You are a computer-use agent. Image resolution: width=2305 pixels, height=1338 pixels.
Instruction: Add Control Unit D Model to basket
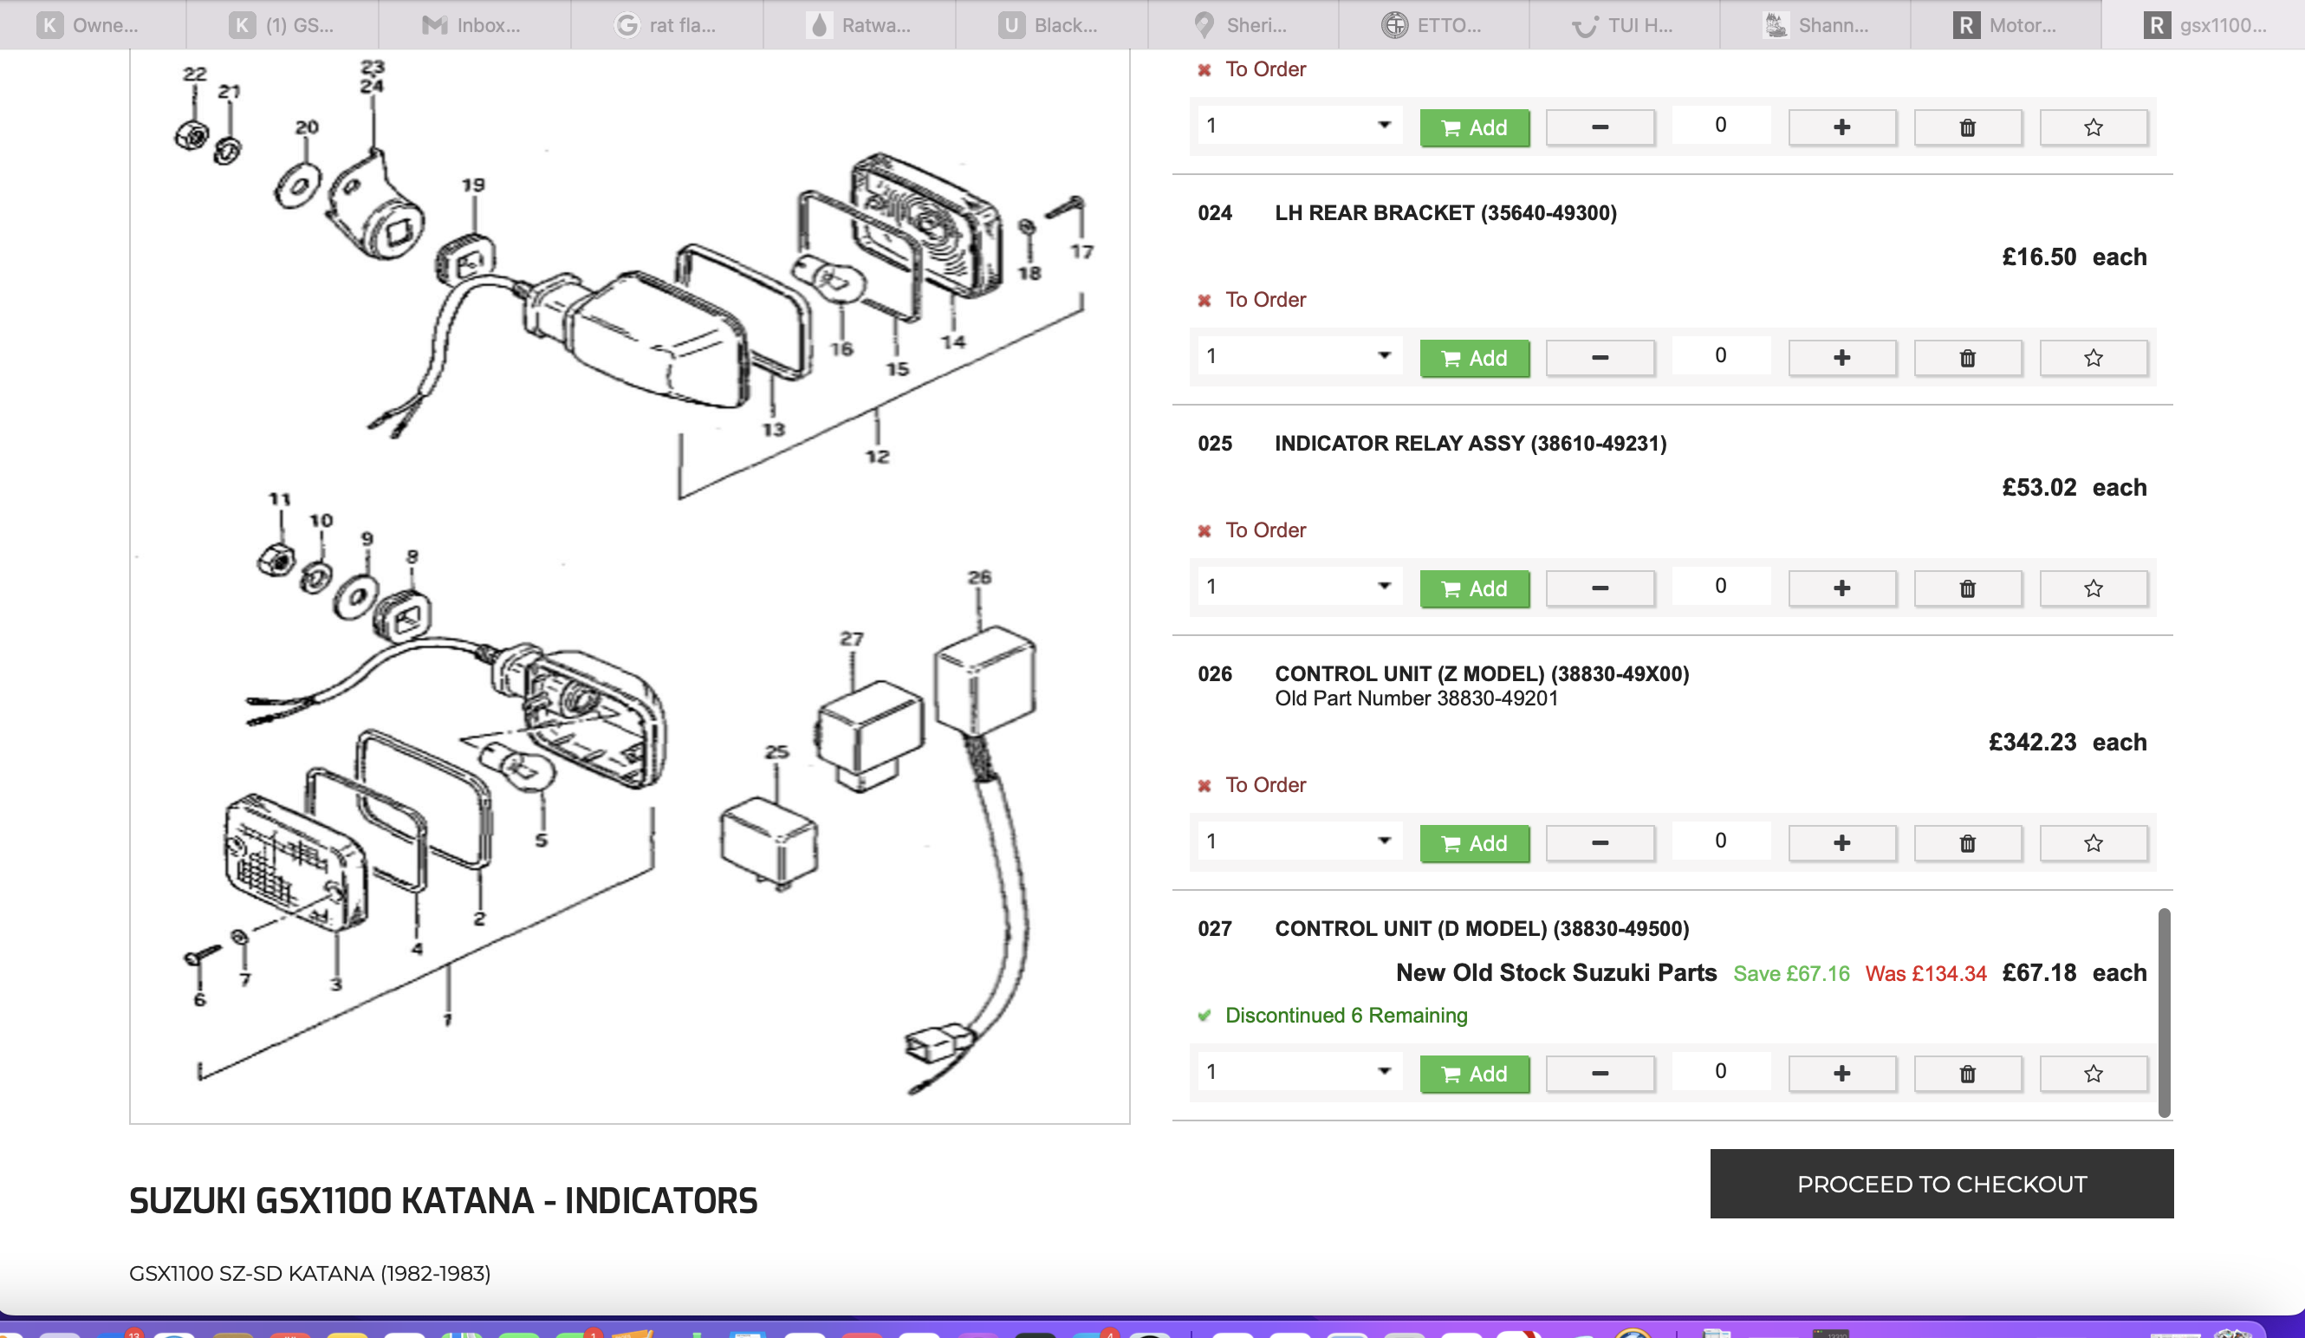pyautogui.click(x=1473, y=1073)
